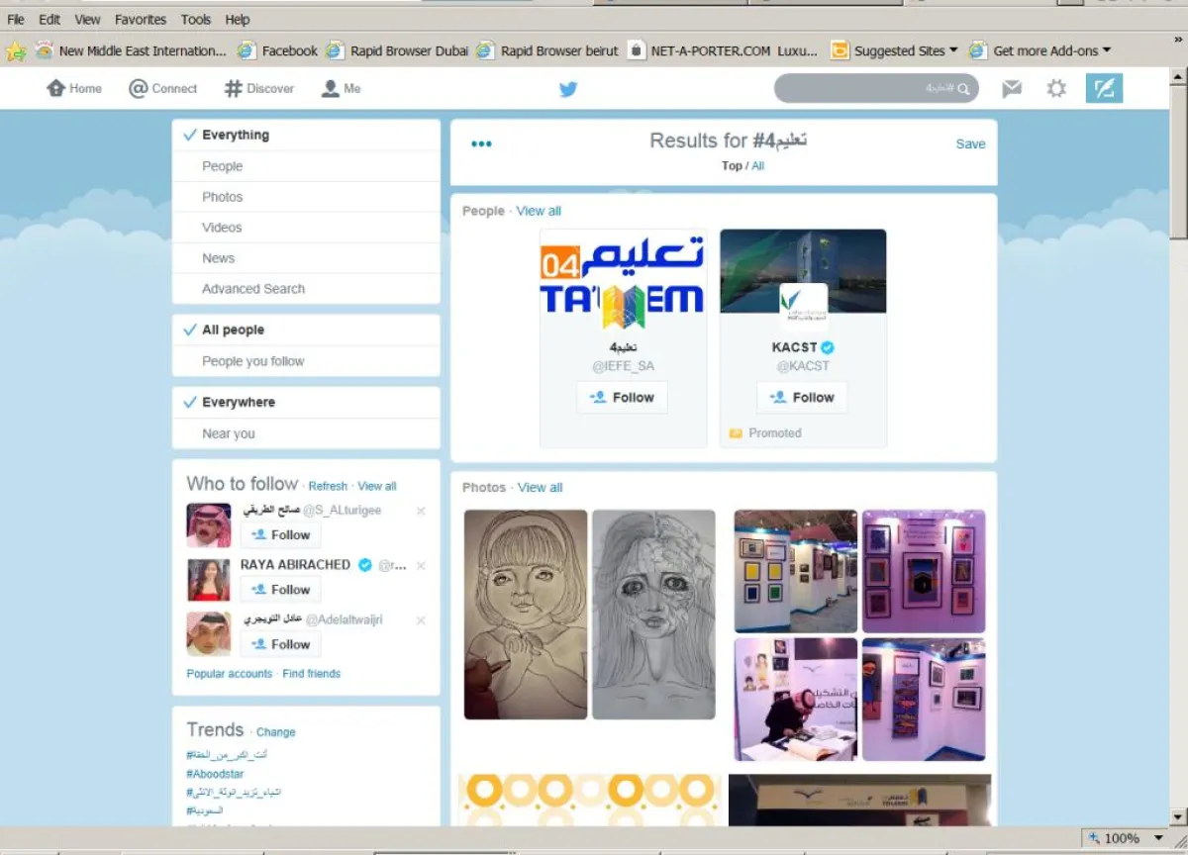Open the direct messages envelope icon
The height and width of the screenshot is (855, 1188).
[x=1011, y=89]
